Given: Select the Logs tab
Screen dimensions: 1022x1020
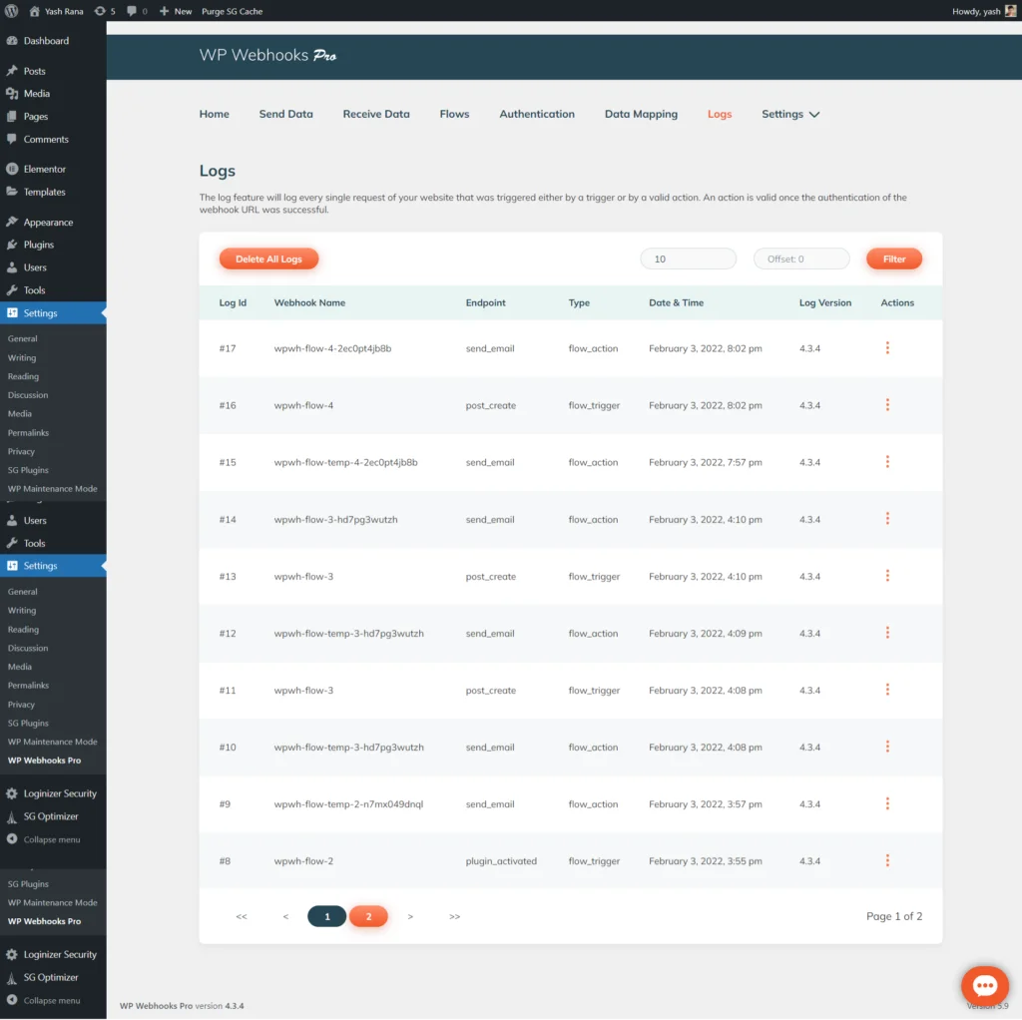Looking at the screenshot, I should pos(720,114).
